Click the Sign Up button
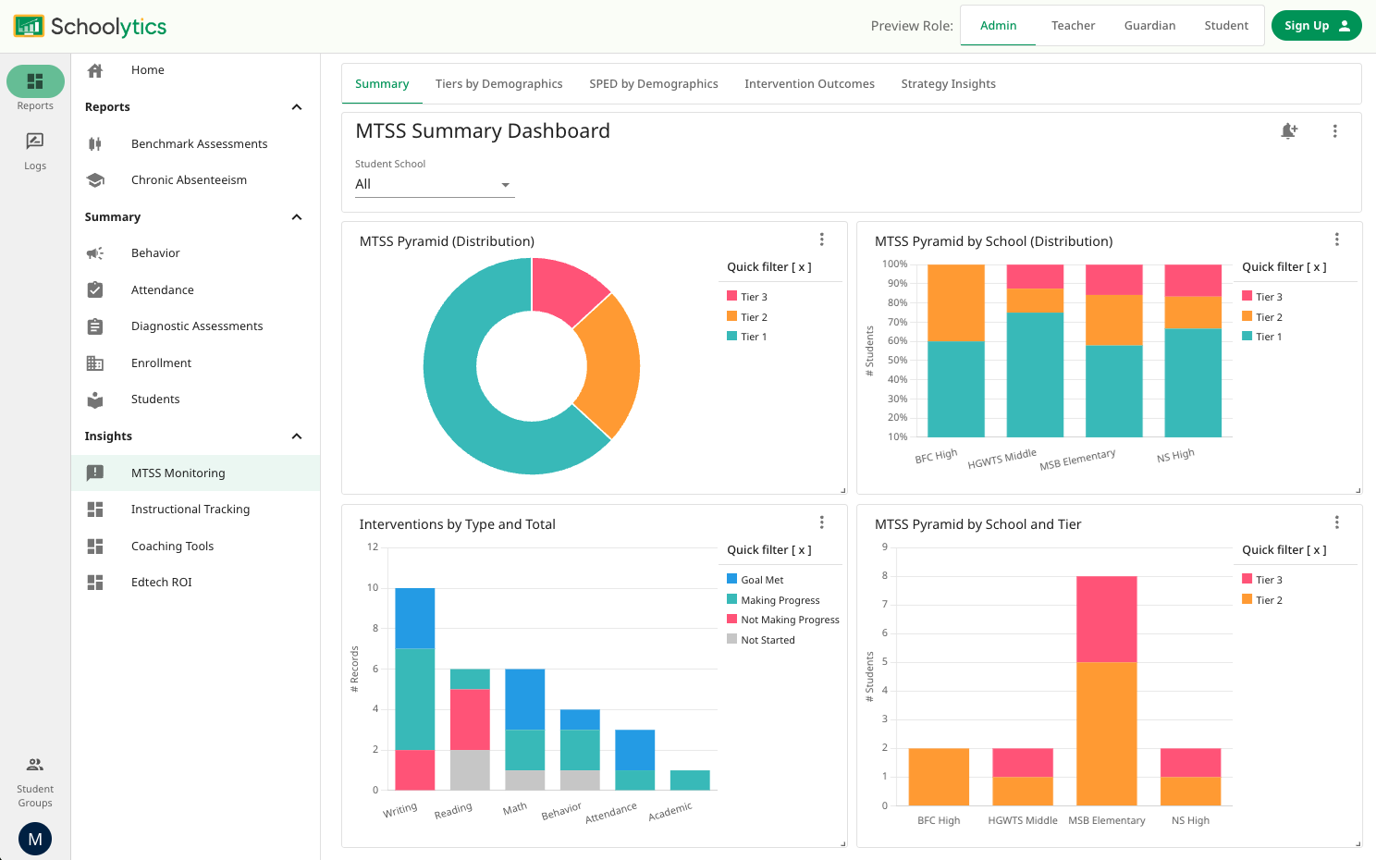 1316,25
